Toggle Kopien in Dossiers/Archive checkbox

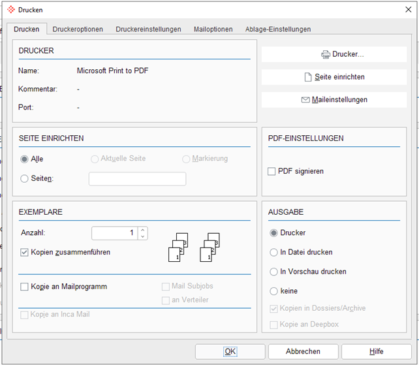tap(273, 309)
